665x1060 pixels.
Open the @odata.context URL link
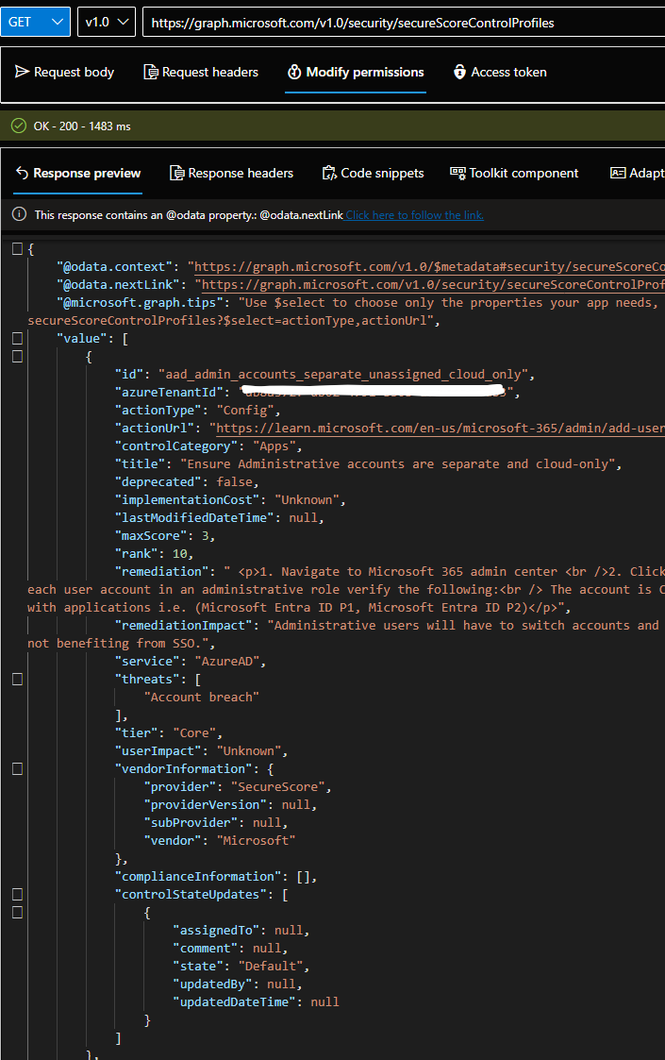tap(429, 267)
